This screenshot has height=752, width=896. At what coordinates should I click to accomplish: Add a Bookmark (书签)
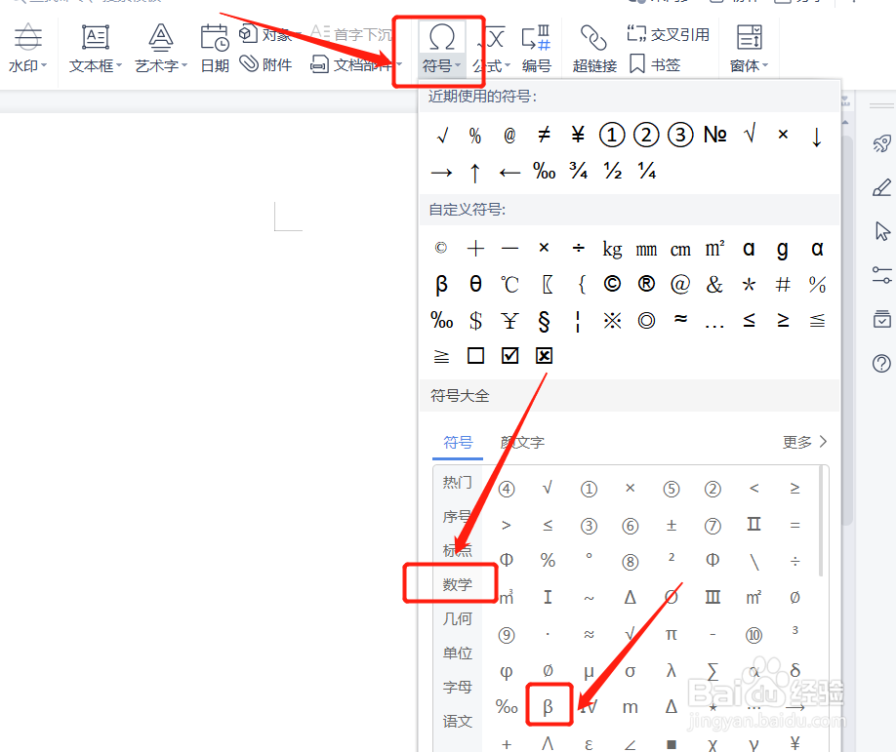coord(655,64)
